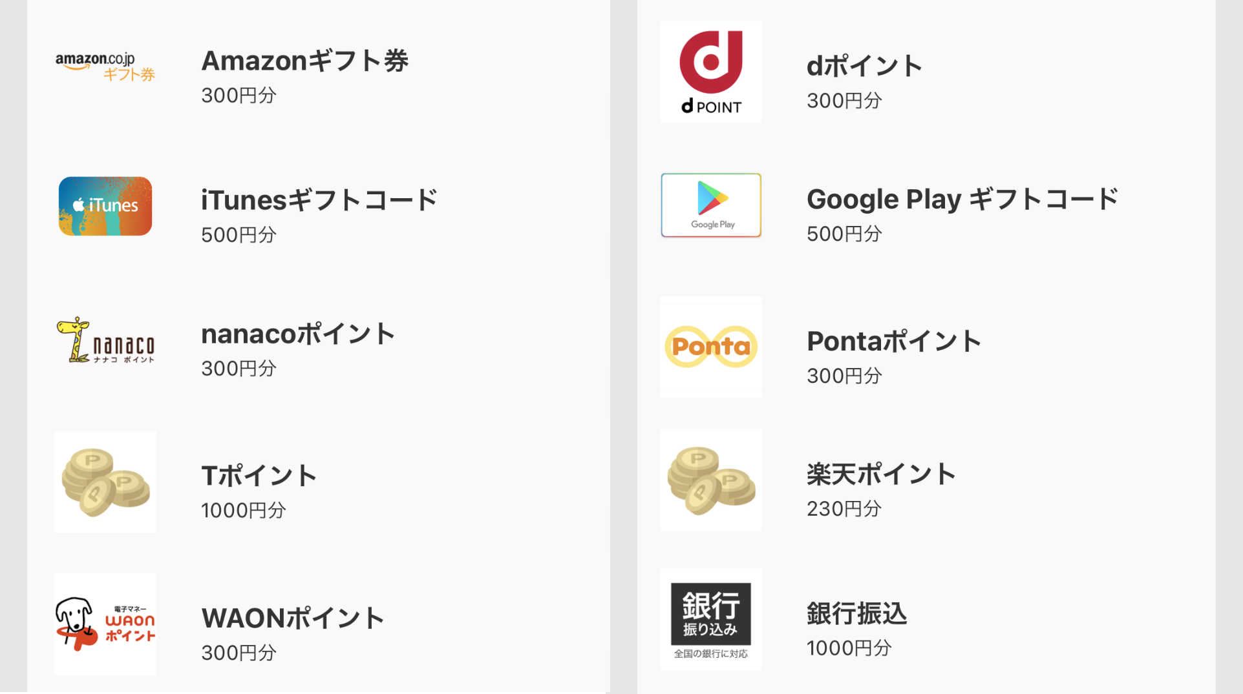Image resolution: width=1243 pixels, height=694 pixels.
Task: Choose the 銀行振込 title text
Action: 856,613
